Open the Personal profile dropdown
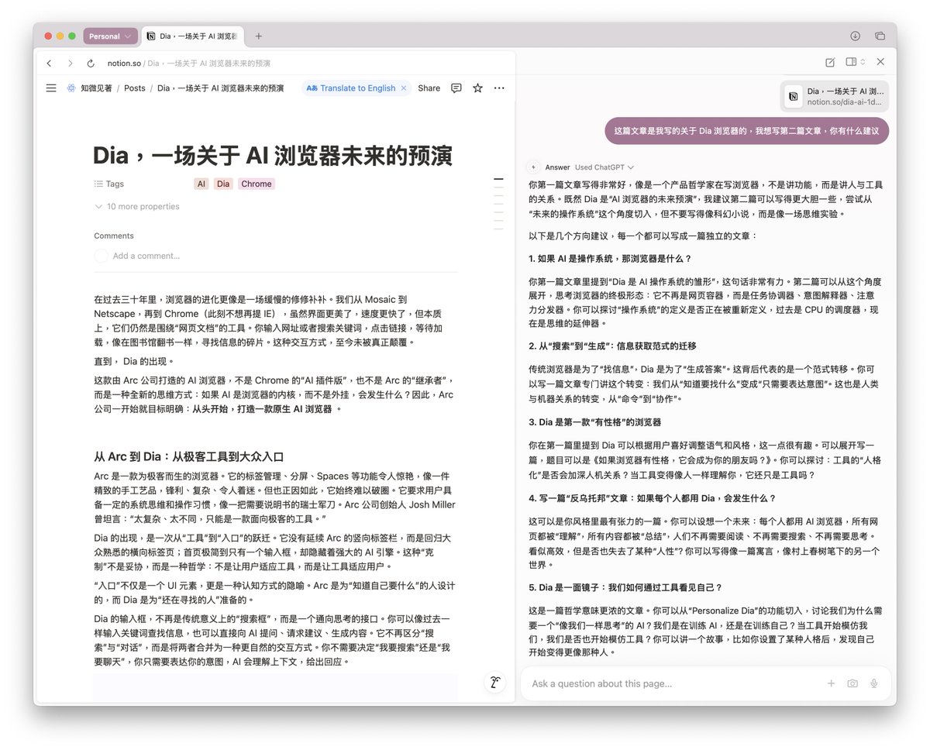 pos(110,36)
